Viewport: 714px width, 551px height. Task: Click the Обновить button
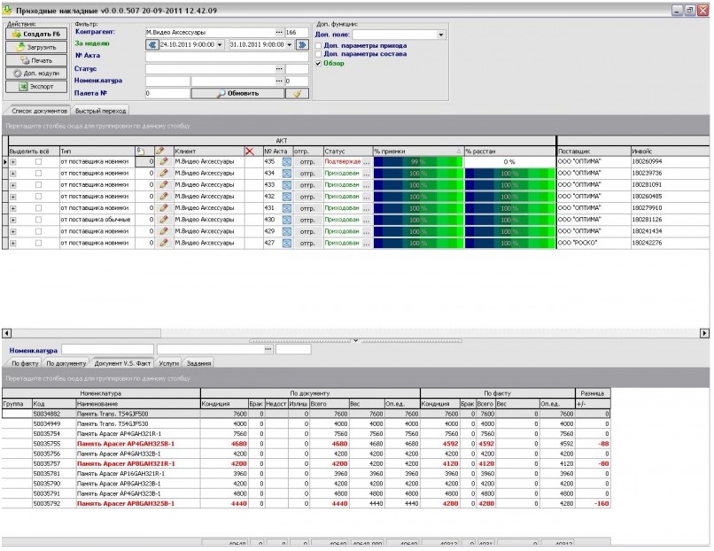pos(237,93)
